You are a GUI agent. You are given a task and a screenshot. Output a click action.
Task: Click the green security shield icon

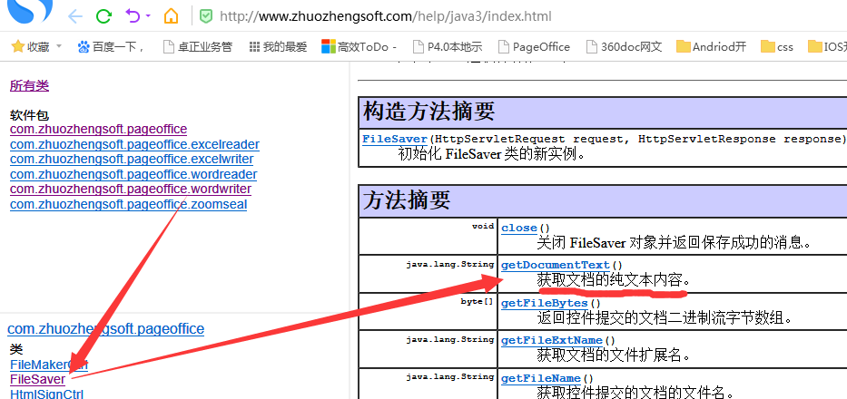[206, 16]
